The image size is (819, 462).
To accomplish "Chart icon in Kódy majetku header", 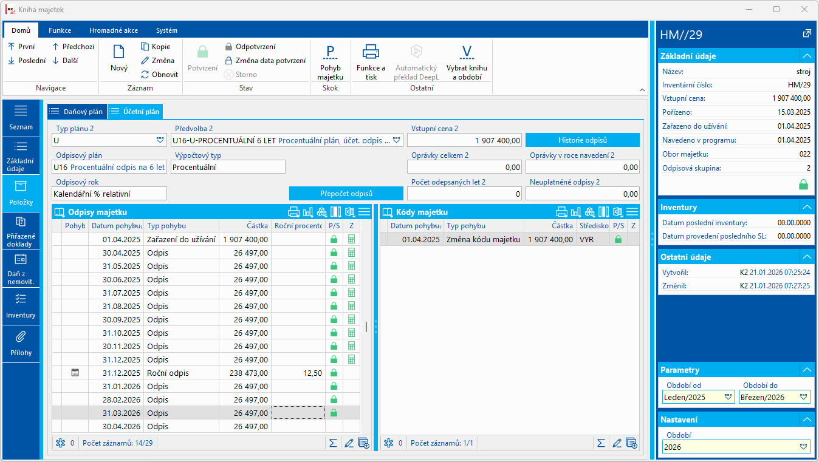I will [x=575, y=212].
